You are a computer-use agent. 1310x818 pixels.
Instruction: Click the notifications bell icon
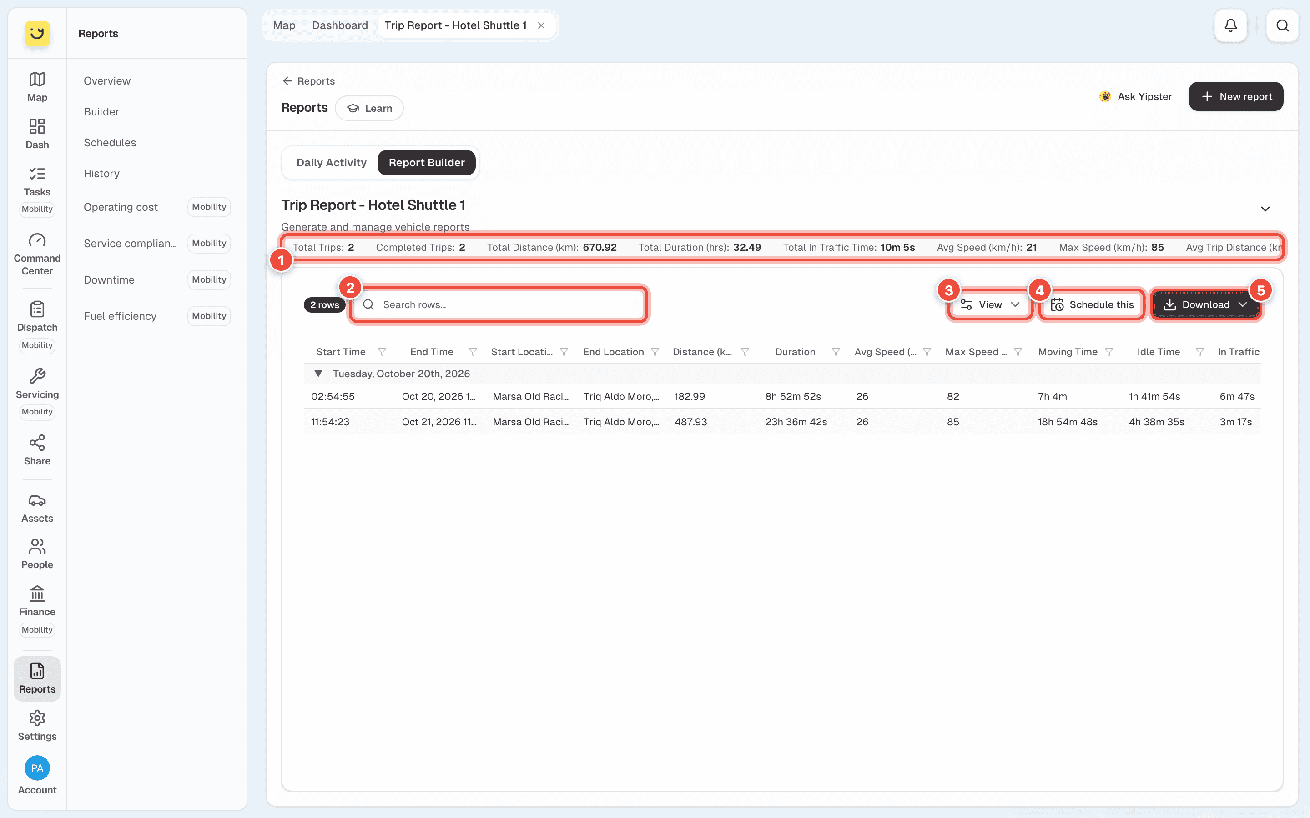click(x=1230, y=25)
